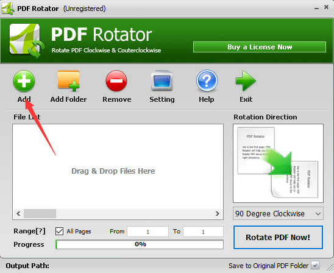
Task: Toggle the All Pages checkbox
Action: 59,232
